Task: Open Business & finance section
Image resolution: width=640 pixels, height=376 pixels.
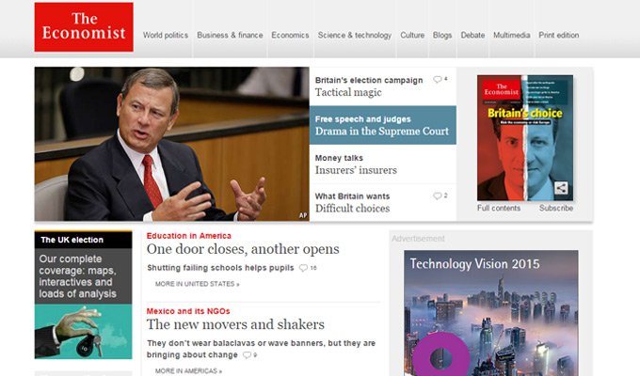Action: [230, 35]
